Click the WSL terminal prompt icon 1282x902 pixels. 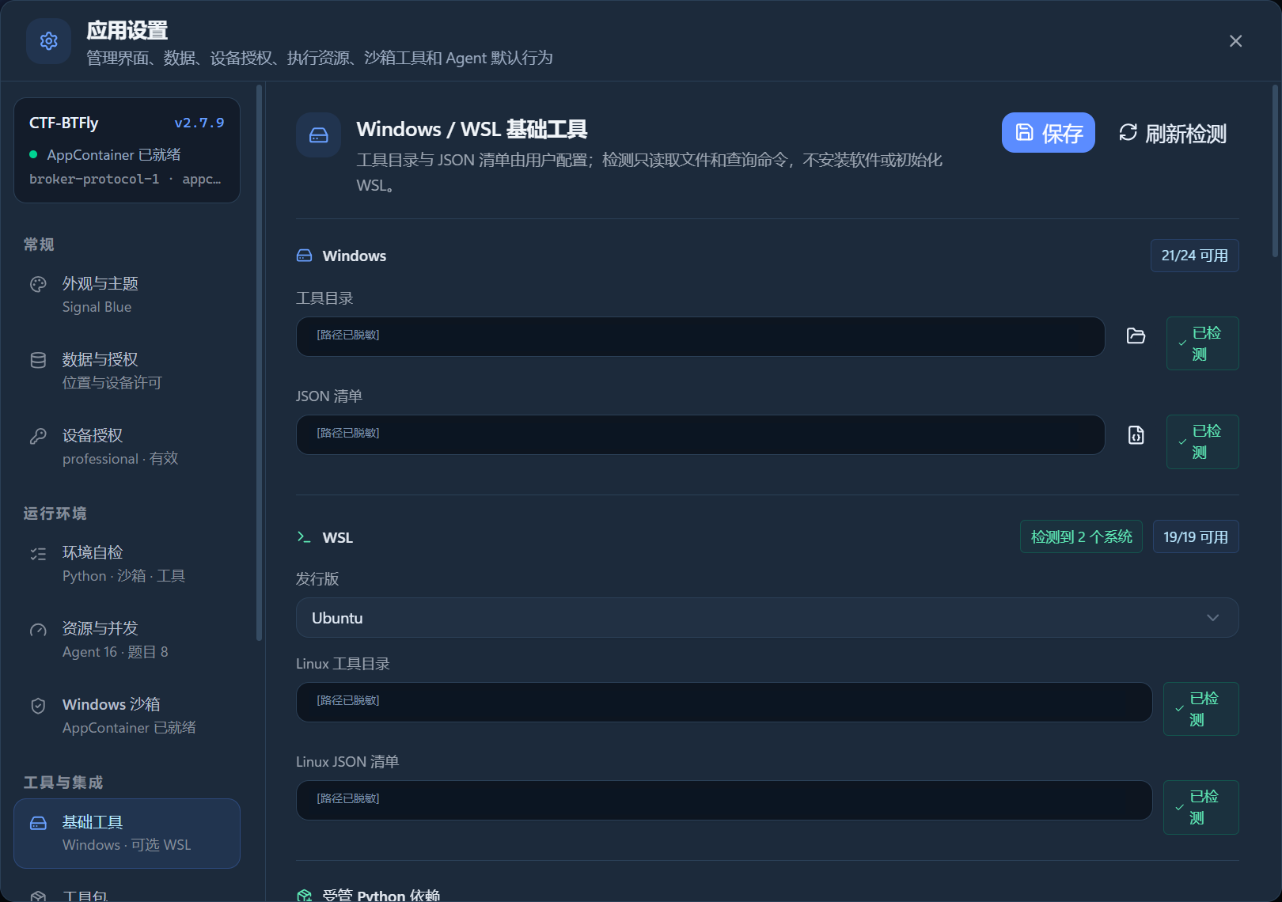pyautogui.click(x=304, y=537)
